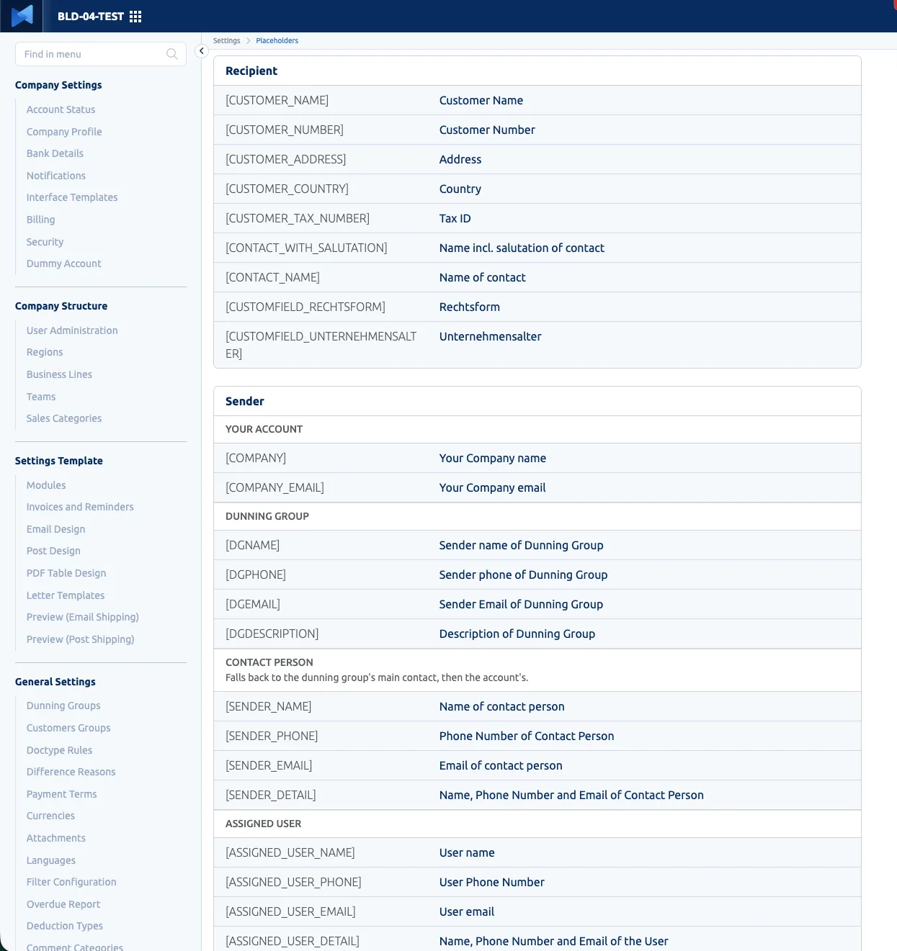Go to Letter Templates
The width and height of the screenshot is (897, 951).
point(66,595)
